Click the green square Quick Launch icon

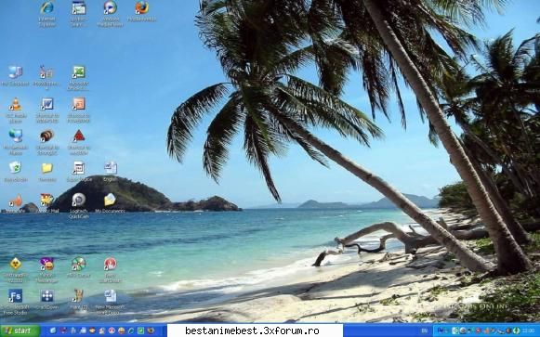[x=141, y=331]
